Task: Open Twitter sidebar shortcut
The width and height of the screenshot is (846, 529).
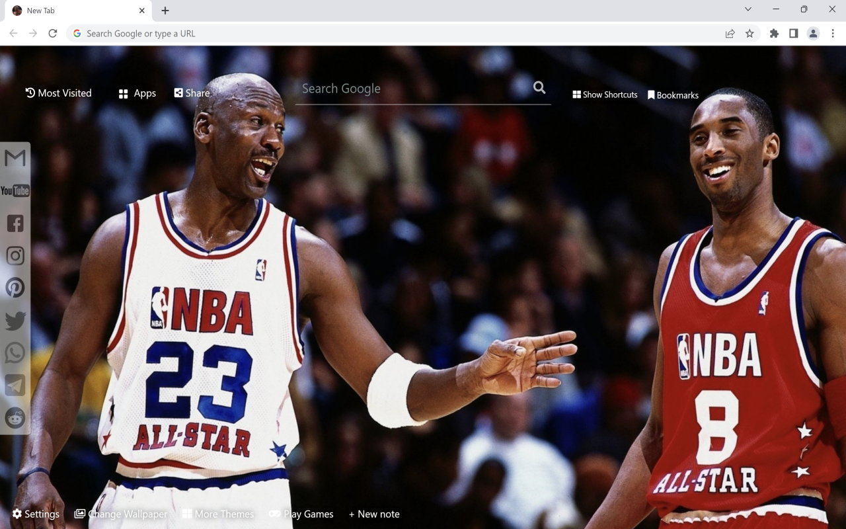Action: pyautogui.click(x=15, y=321)
